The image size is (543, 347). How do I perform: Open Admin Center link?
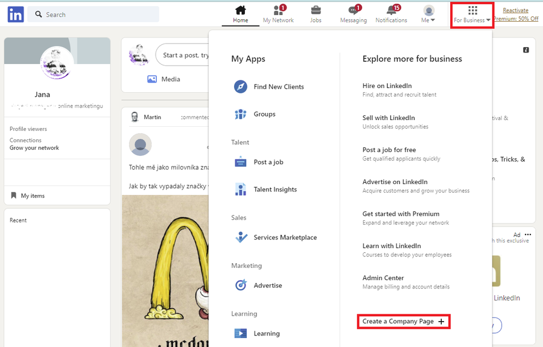point(383,278)
